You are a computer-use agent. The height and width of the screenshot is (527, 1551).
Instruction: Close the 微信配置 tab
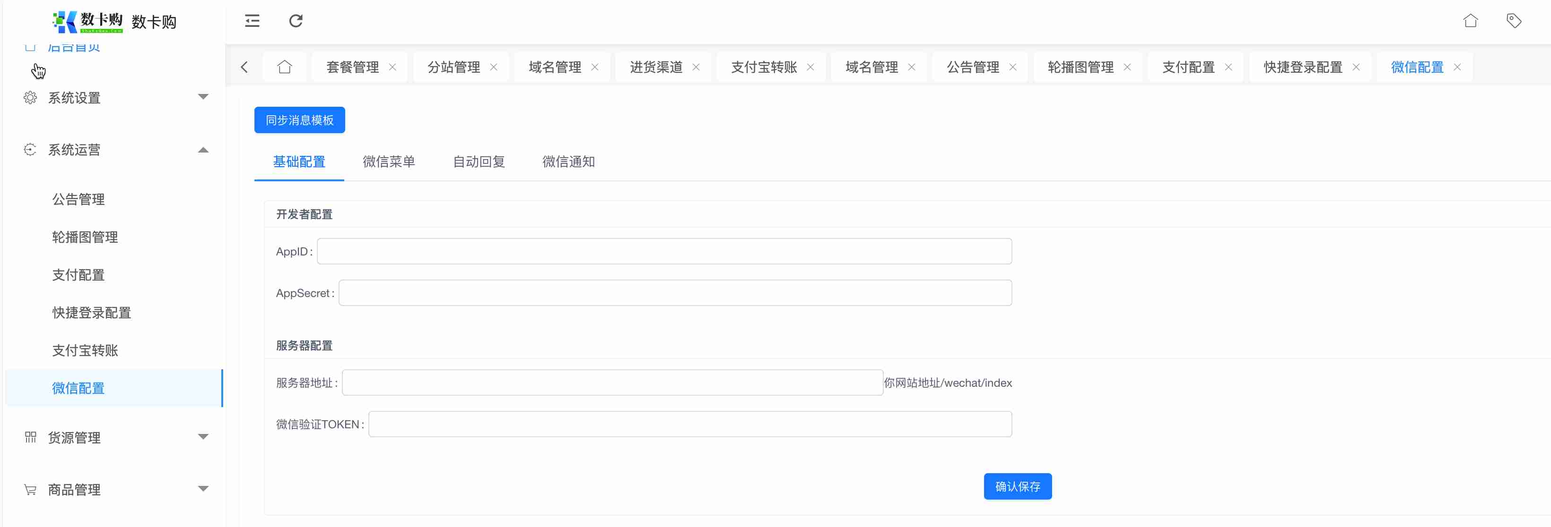pyautogui.click(x=1458, y=67)
